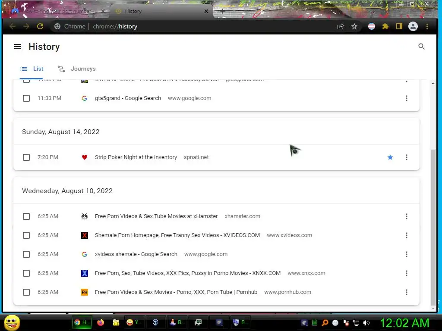
Task: Close the 'find your port number' tab
Action: (x=103, y=11)
